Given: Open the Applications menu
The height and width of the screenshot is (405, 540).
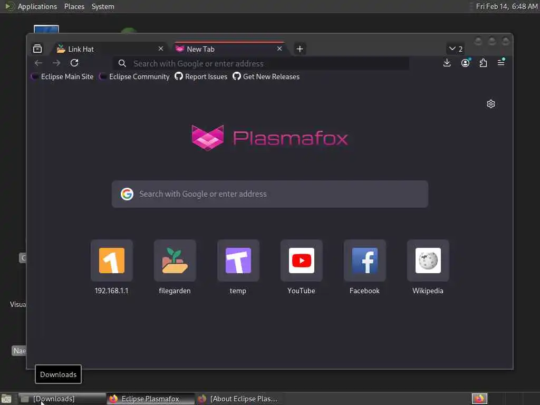Looking at the screenshot, I should pyautogui.click(x=37, y=6).
